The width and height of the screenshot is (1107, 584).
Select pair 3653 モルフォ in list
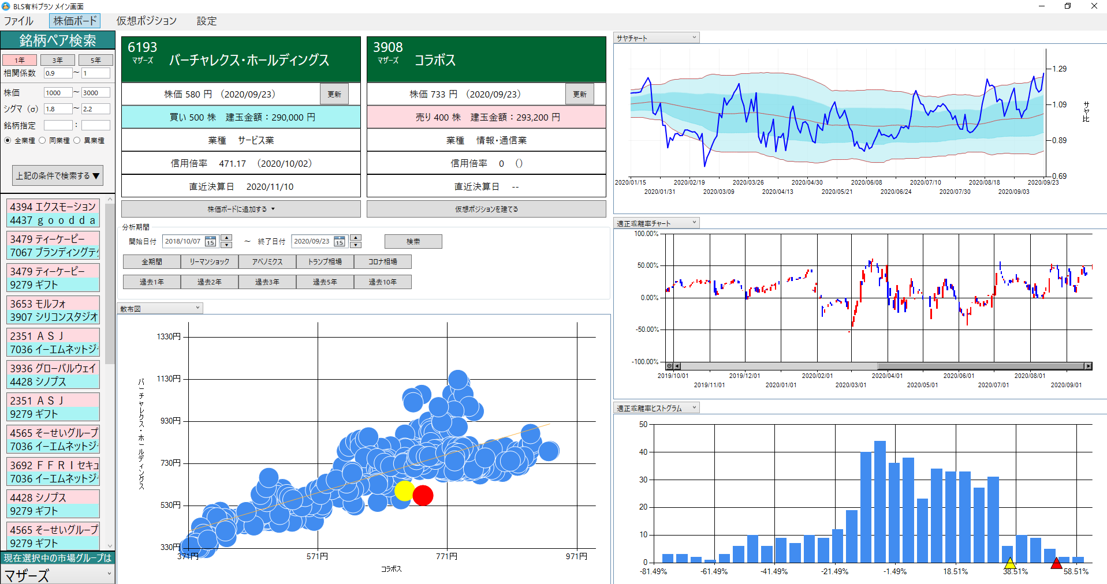pos(53,304)
